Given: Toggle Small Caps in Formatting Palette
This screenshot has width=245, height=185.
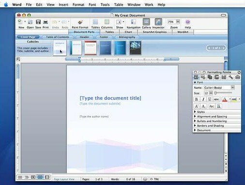Looking at the screenshot, I should [212, 106].
